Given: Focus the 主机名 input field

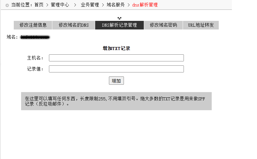Looking at the screenshot, I should 116,58.
